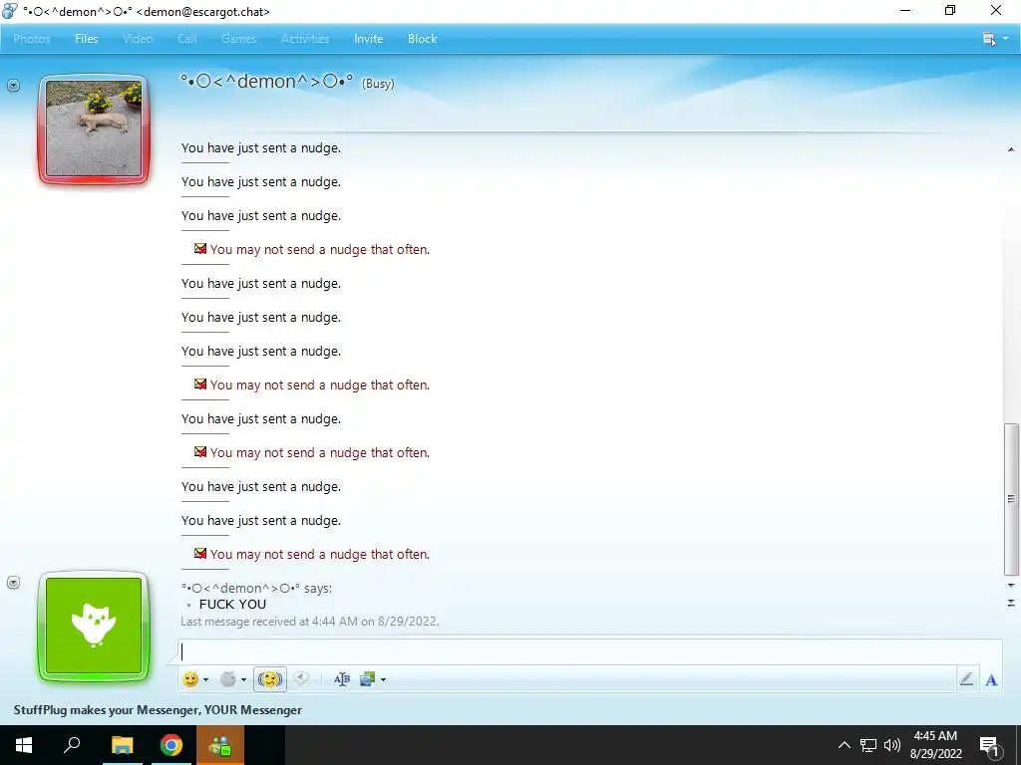Click the Messenger window title icon
This screenshot has width=1021, height=765.
tap(10, 10)
